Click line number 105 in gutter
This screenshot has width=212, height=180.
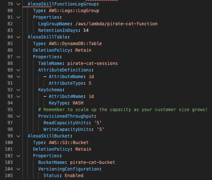9,176
